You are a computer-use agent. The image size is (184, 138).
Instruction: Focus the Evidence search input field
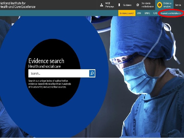click(x=59, y=73)
